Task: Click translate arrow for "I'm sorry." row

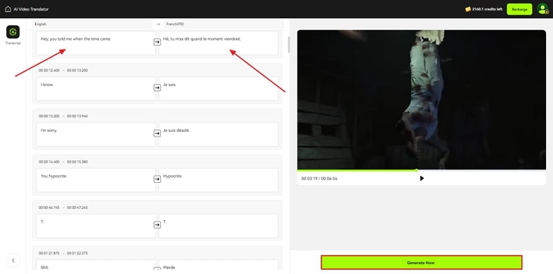Action: pyautogui.click(x=157, y=133)
